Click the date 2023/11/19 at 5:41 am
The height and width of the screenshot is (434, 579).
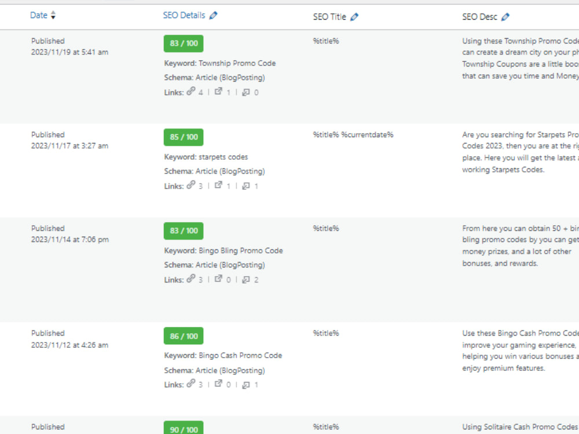[x=70, y=52]
